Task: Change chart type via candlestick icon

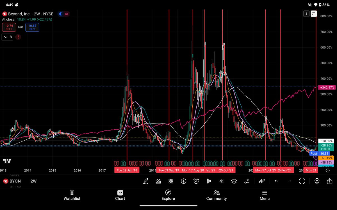Action: [x=209, y=181]
